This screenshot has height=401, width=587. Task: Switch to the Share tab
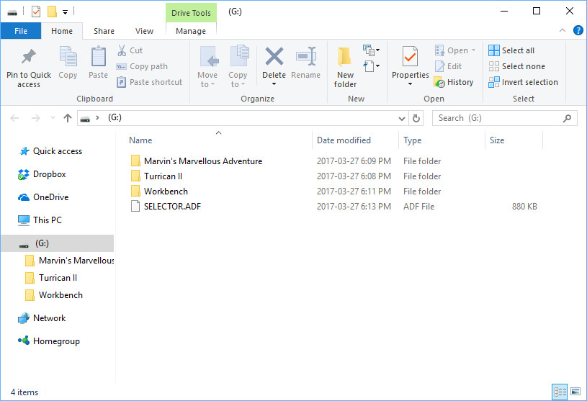[104, 31]
